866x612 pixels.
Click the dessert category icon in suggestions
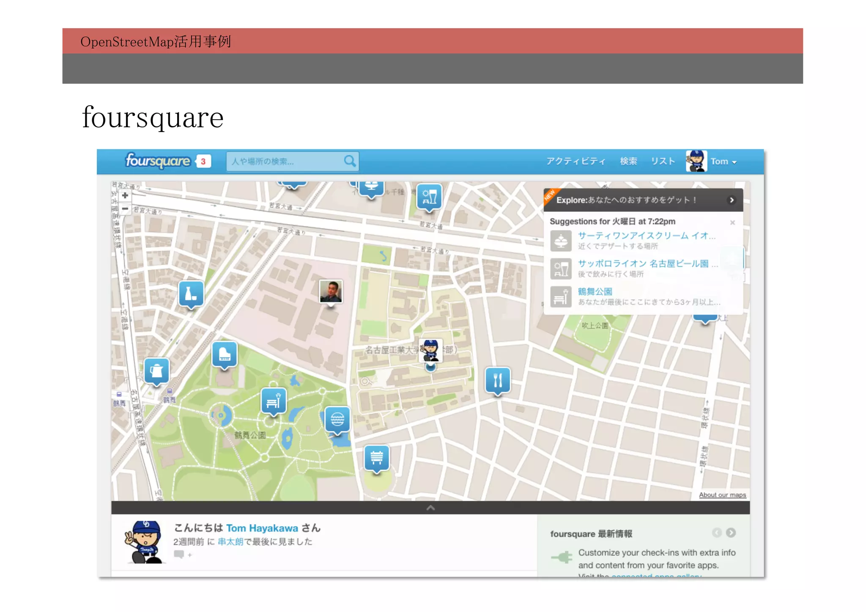[x=561, y=241]
